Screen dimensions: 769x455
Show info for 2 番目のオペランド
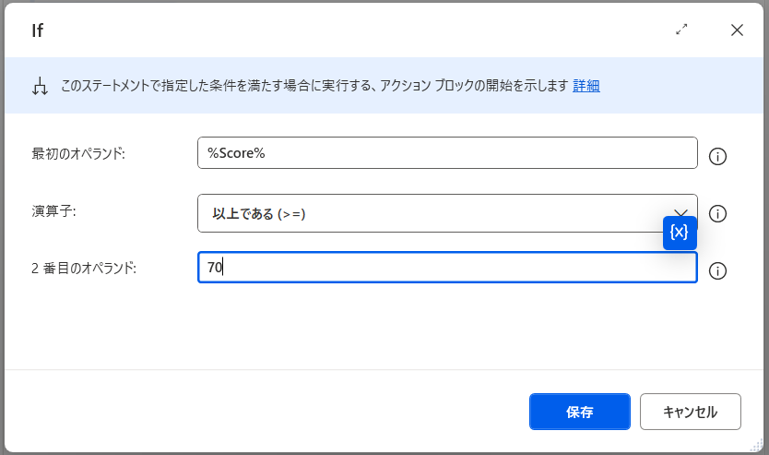coord(717,270)
